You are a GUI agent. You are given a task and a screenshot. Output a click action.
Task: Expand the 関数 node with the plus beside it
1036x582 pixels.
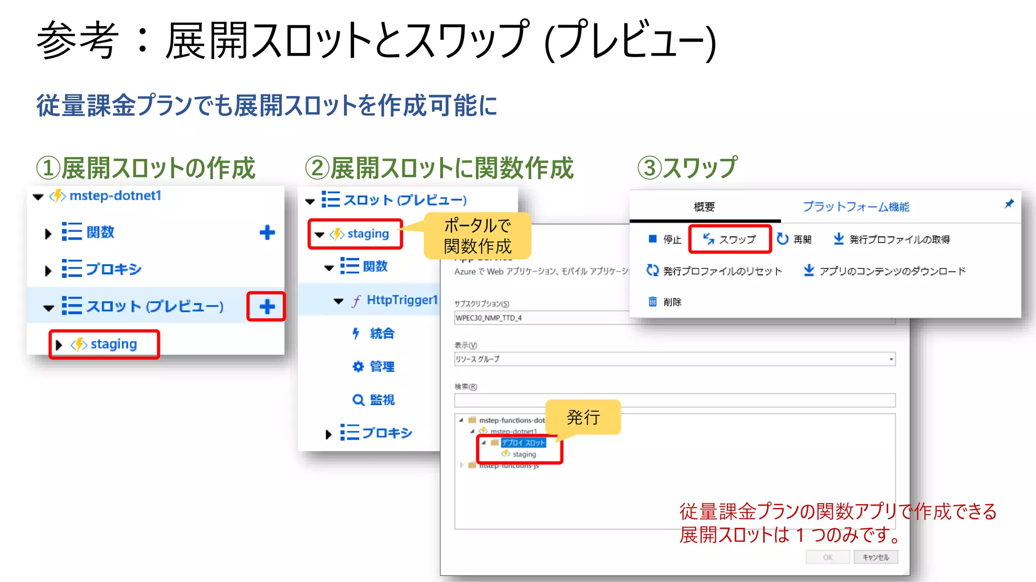[48, 233]
